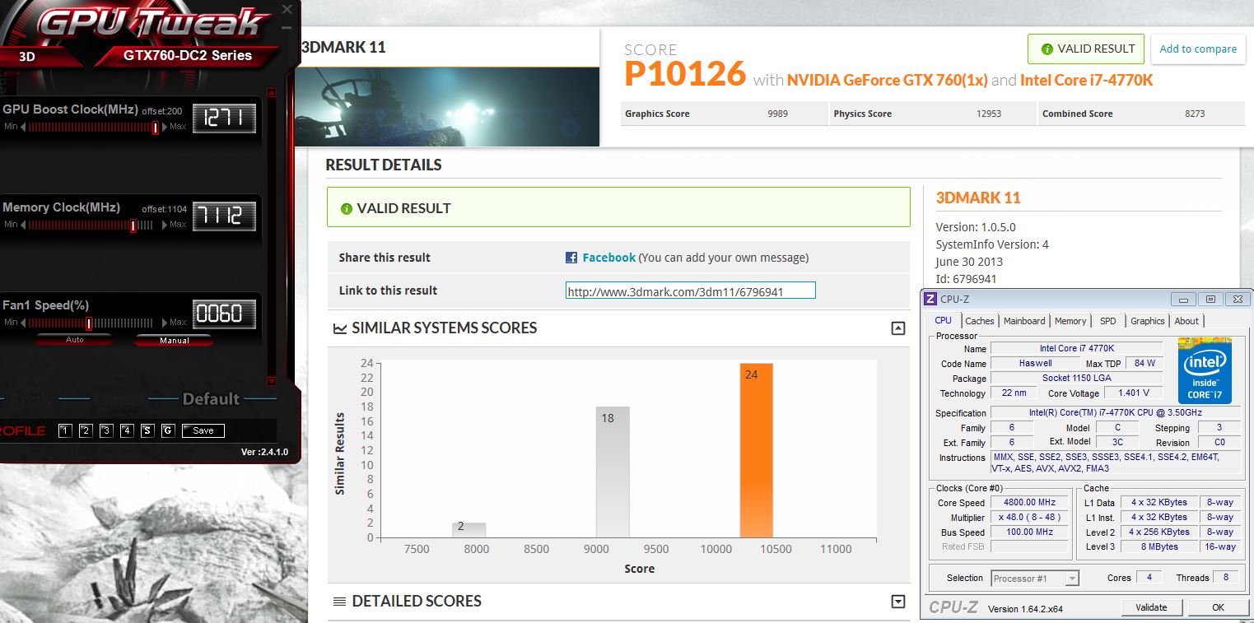This screenshot has width=1254, height=623.
Task: Click the gray bar labeled 2
Action: pos(469,530)
